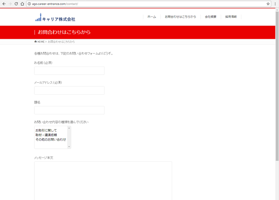Go to browser home icon
The width and height of the screenshot is (279, 200).
[x=22, y=4]
